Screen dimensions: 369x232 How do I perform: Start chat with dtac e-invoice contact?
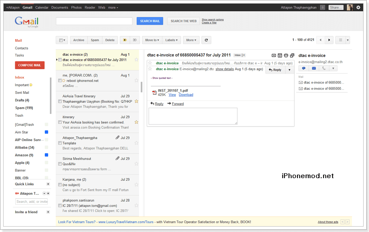[x=303, y=68]
